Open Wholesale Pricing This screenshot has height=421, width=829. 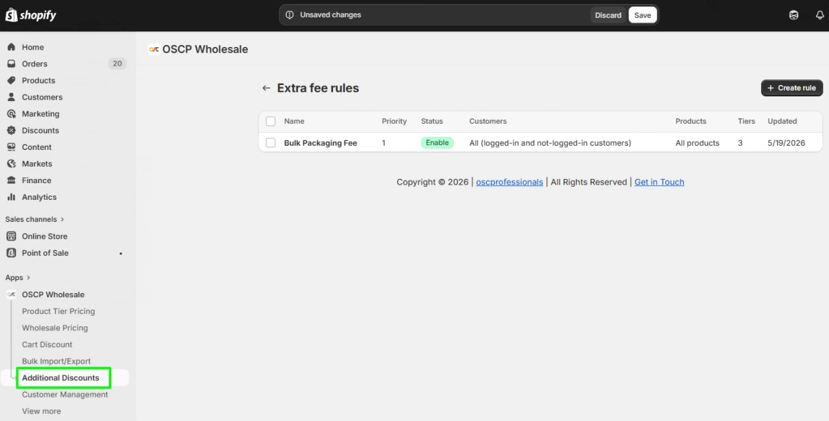tap(55, 328)
